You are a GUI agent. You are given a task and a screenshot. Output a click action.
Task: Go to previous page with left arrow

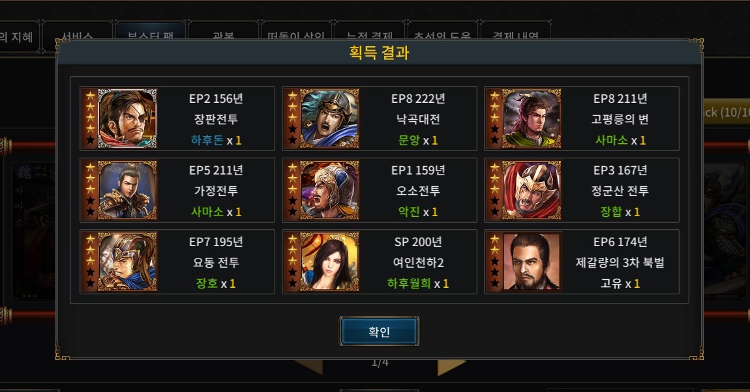tap(308, 367)
